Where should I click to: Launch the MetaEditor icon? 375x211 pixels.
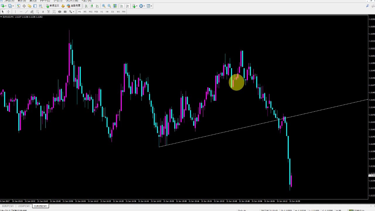(63, 6)
